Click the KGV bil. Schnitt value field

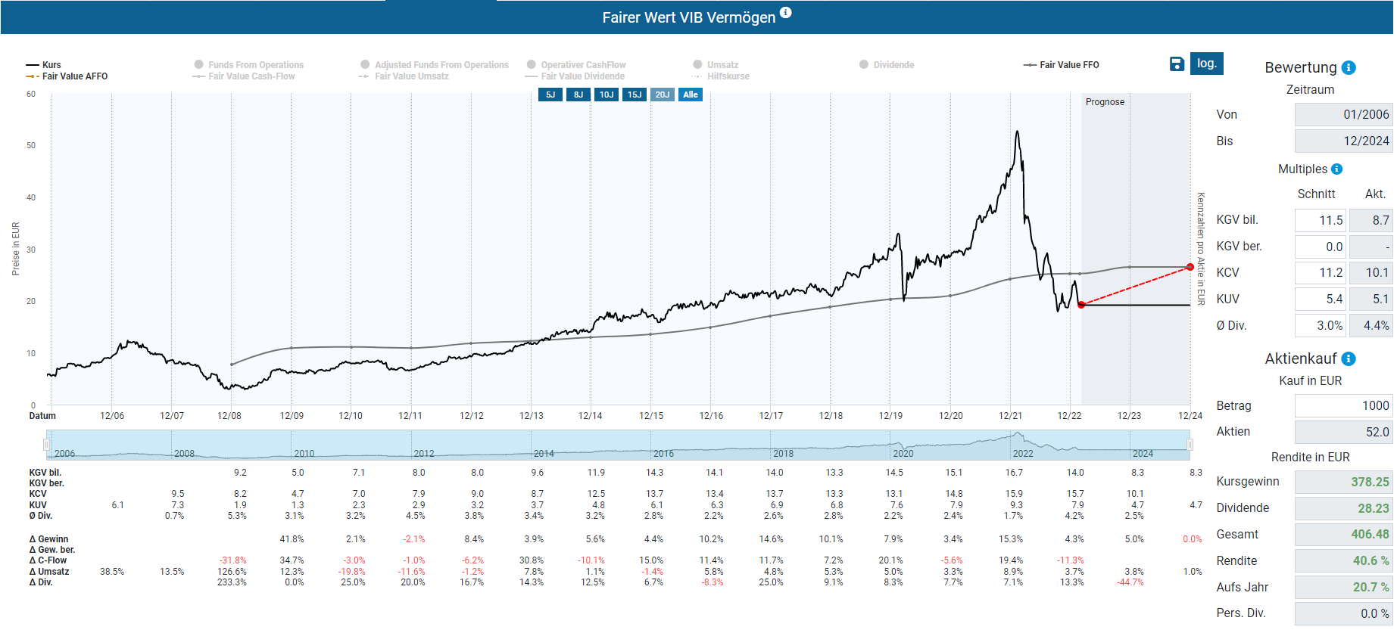(x=1320, y=221)
